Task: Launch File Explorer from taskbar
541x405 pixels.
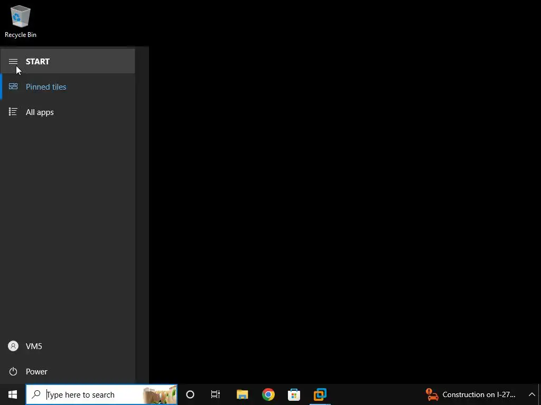Action: pyautogui.click(x=242, y=394)
